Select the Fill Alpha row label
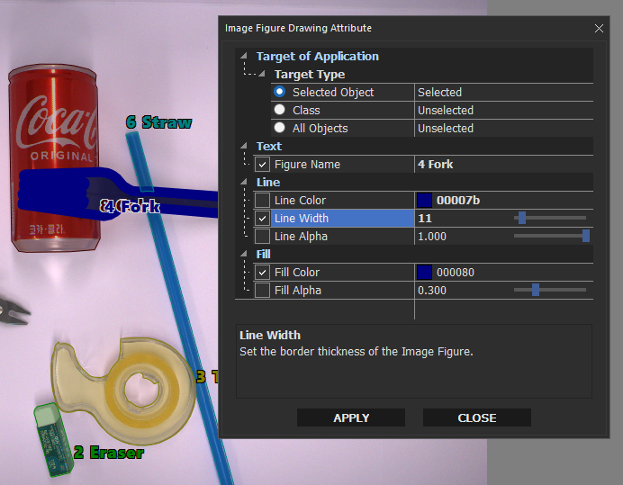This screenshot has width=623, height=485. (x=298, y=291)
